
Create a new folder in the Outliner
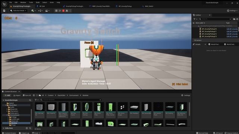pyautogui.click(x=234, y=19)
